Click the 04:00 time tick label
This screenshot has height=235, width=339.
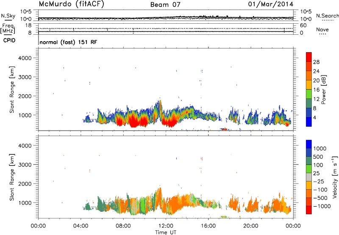click(x=81, y=226)
